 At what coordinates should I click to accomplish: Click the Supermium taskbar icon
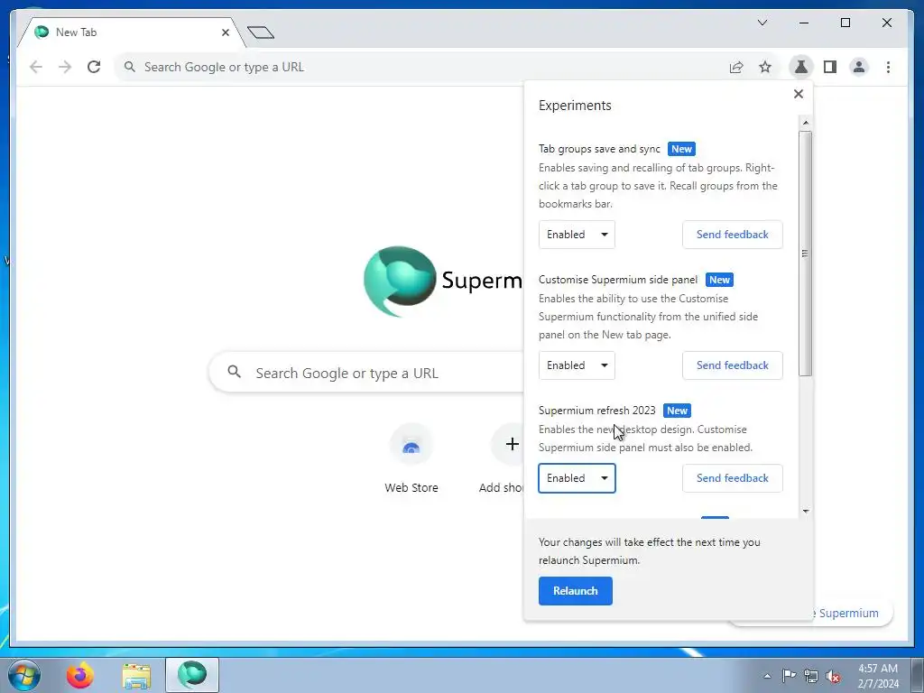(x=192, y=675)
